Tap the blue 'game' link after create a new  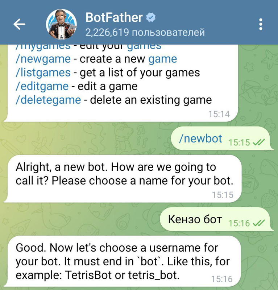163,59
